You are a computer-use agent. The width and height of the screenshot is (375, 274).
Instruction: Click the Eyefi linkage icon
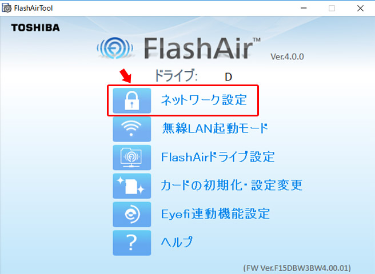tap(132, 214)
